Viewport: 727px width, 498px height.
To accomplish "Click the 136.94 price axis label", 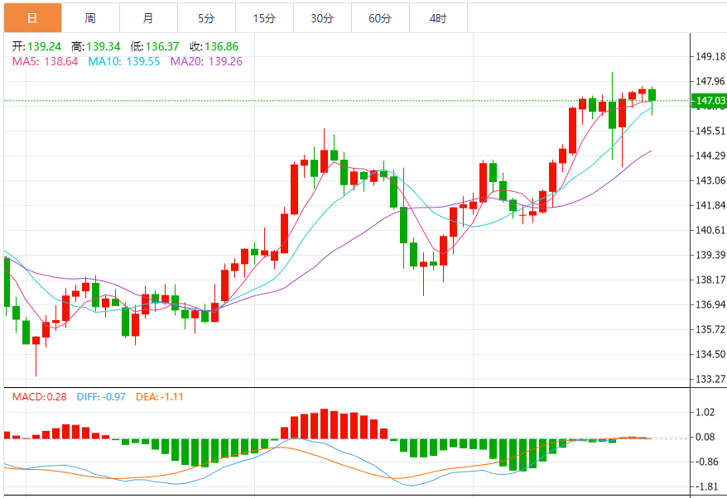I will (710, 304).
